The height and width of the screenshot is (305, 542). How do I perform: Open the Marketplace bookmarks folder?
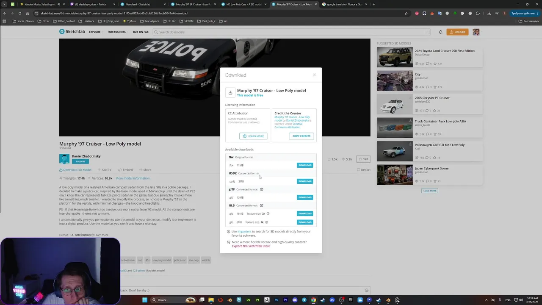click(x=150, y=21)
